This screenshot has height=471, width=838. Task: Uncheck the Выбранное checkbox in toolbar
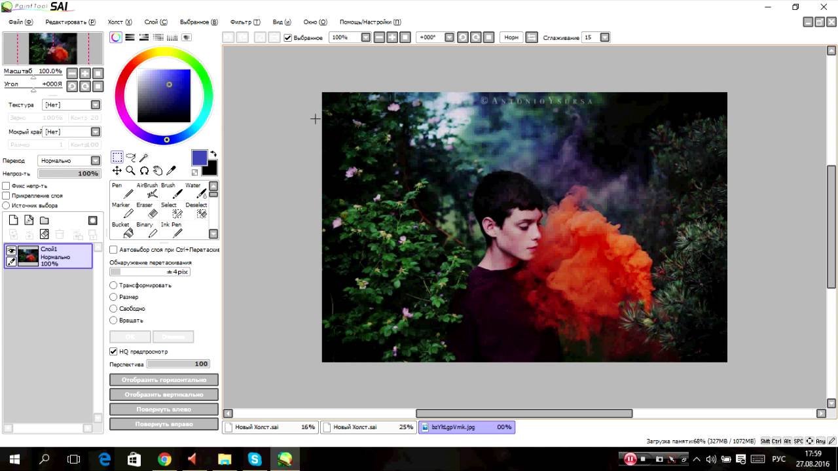pyautogui.click(x=287, y=37)
